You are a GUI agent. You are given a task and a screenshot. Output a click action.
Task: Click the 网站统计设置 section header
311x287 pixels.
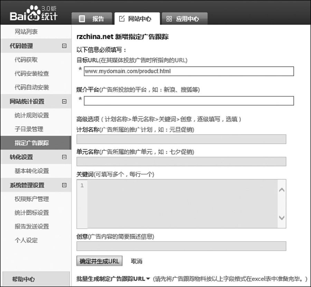[x=36, y=101]
